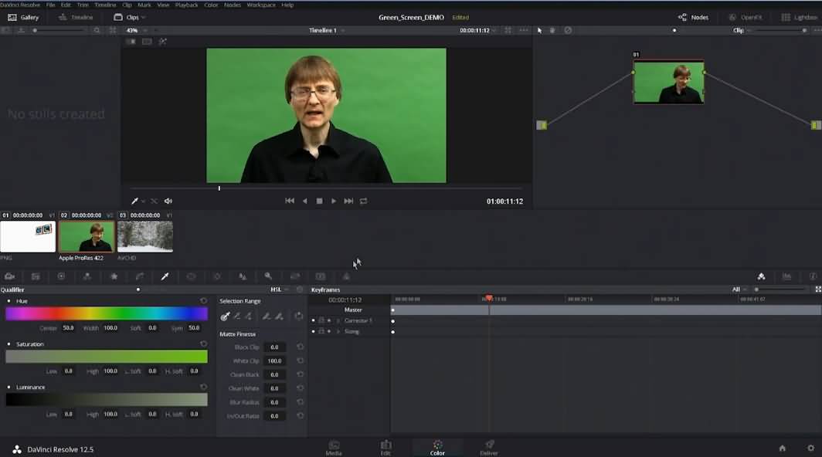The width and height of the screenshot is (822, 457).
Task: Reset the Black Clip value
Action: pos(300,347)
